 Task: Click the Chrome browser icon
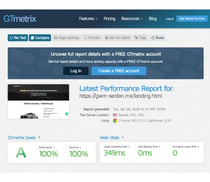[x=115, y=121]
